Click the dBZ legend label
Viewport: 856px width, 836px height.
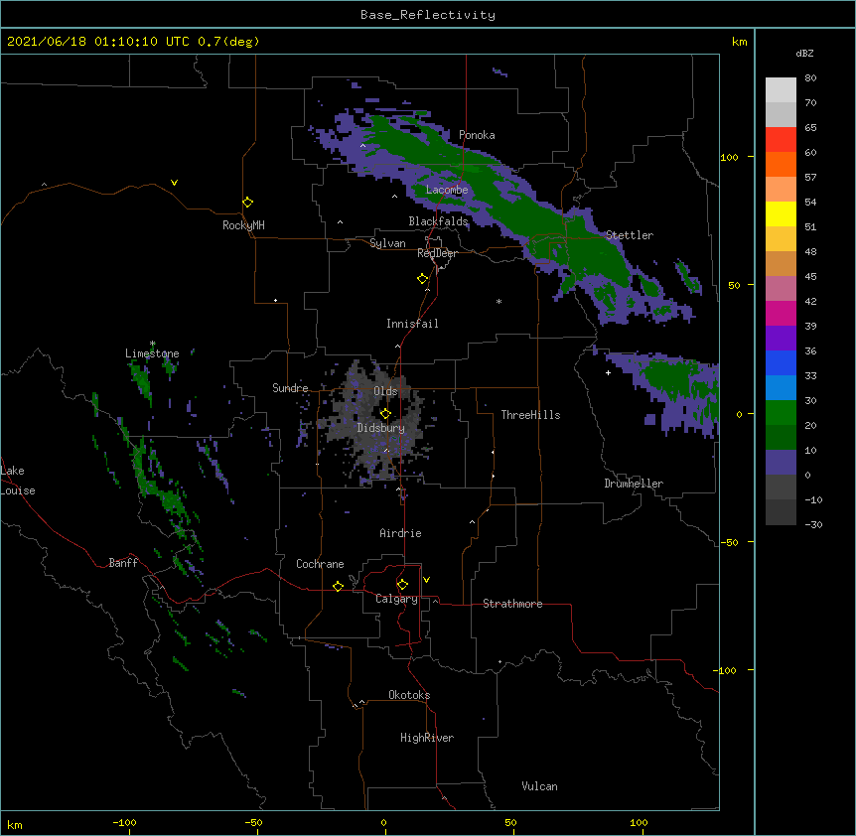click(x=804, y=54)
